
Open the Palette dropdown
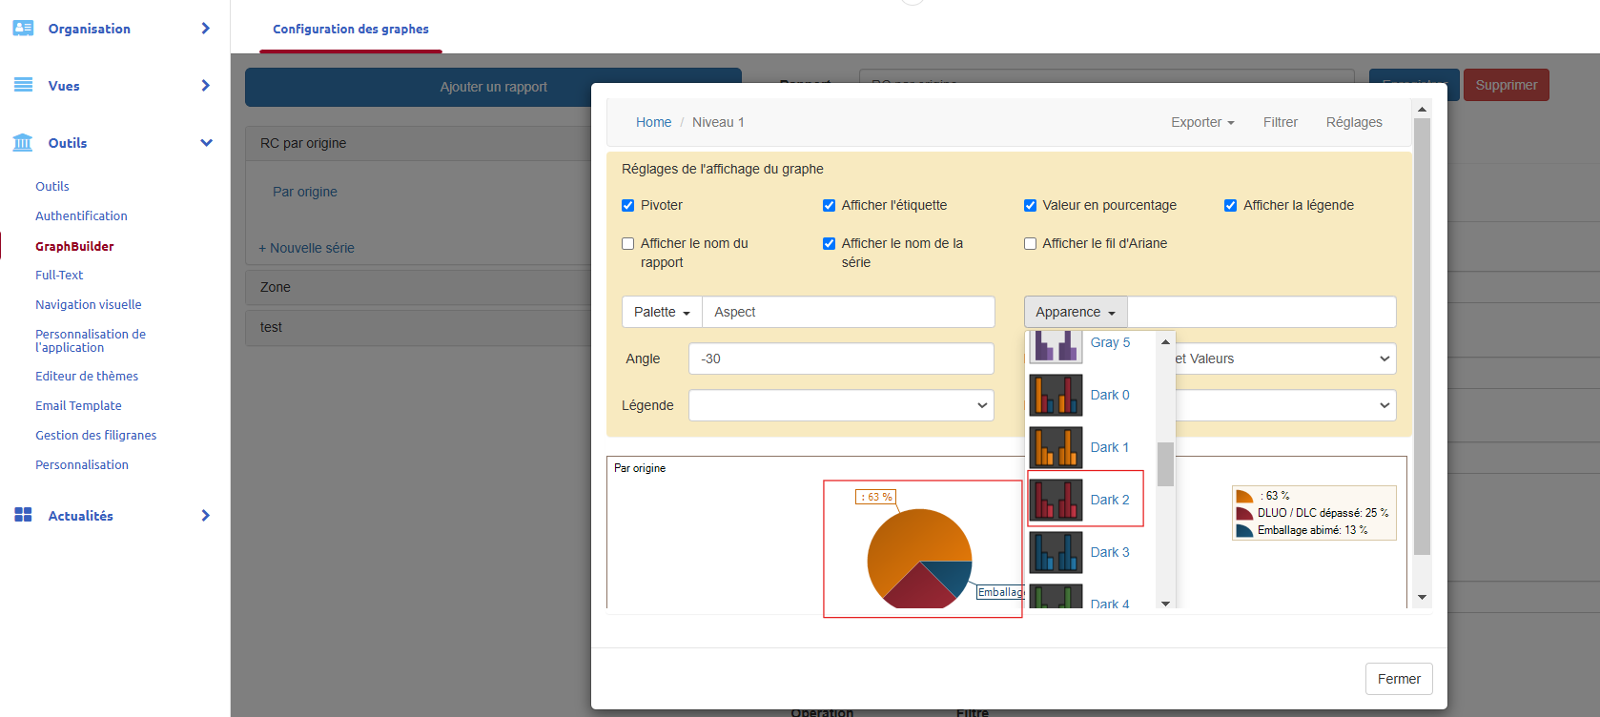tap(662, 312)
